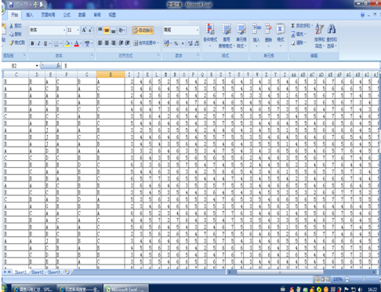The width and height of the screenshot is (381, 292).
Task: Open Format as Table (套用表格格式) gallery
Action: pos(227,35)
